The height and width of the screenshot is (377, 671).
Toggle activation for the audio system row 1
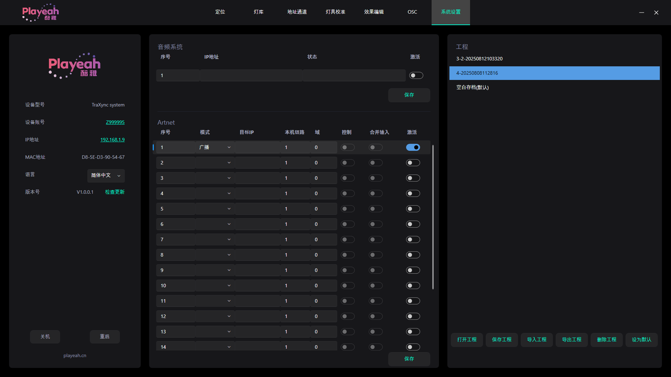[x=416, y=75]
